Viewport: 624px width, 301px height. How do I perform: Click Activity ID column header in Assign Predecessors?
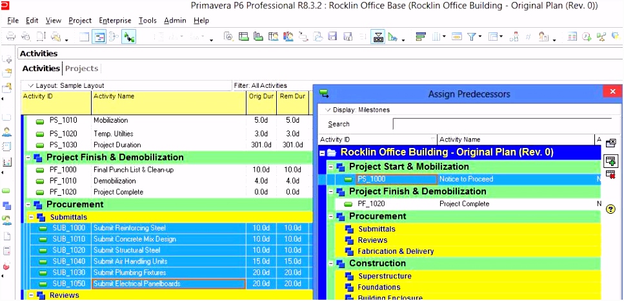tap(377, 140)
